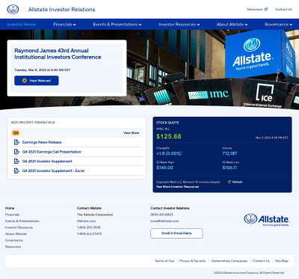Click the Earnings News Release document icon
The width and height of the screenshot is (299, 279).
(x=16, y=142)
